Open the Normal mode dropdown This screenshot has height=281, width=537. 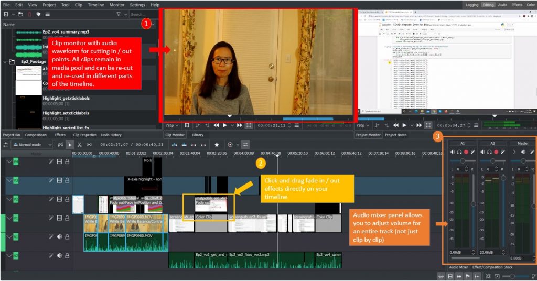[x=31, y=144]
